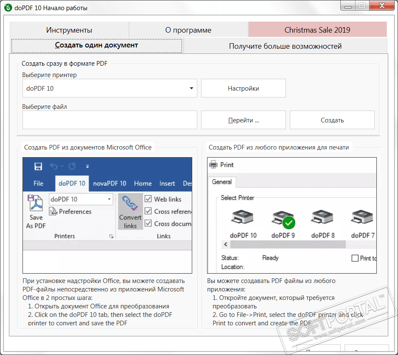This screenshot has width=398, height=355.
Task: Click the doPDF logo in title bar
Action: click(x=8, y=8)
